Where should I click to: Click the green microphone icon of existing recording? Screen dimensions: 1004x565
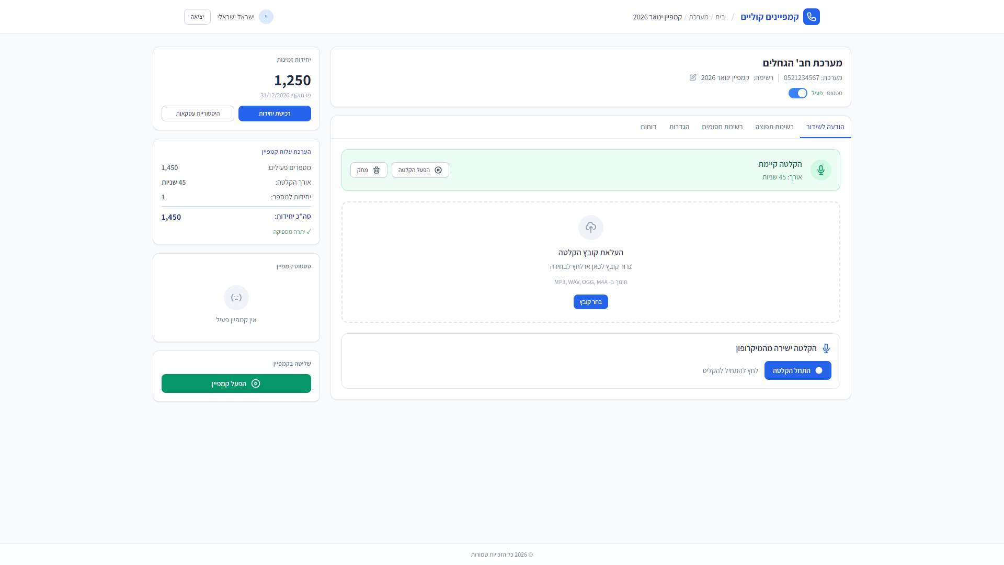(820, 170)
